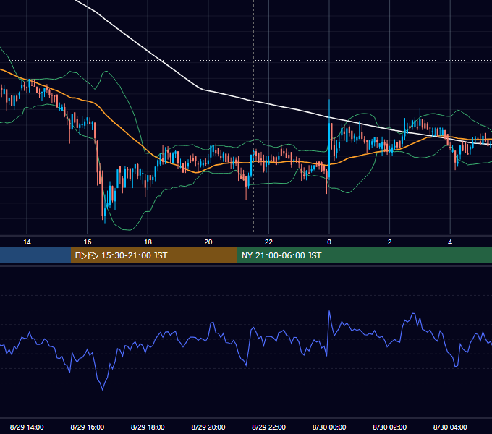Click hour label 20 on price chart axis
The image size is (492, 434).
tap(208, 242)
